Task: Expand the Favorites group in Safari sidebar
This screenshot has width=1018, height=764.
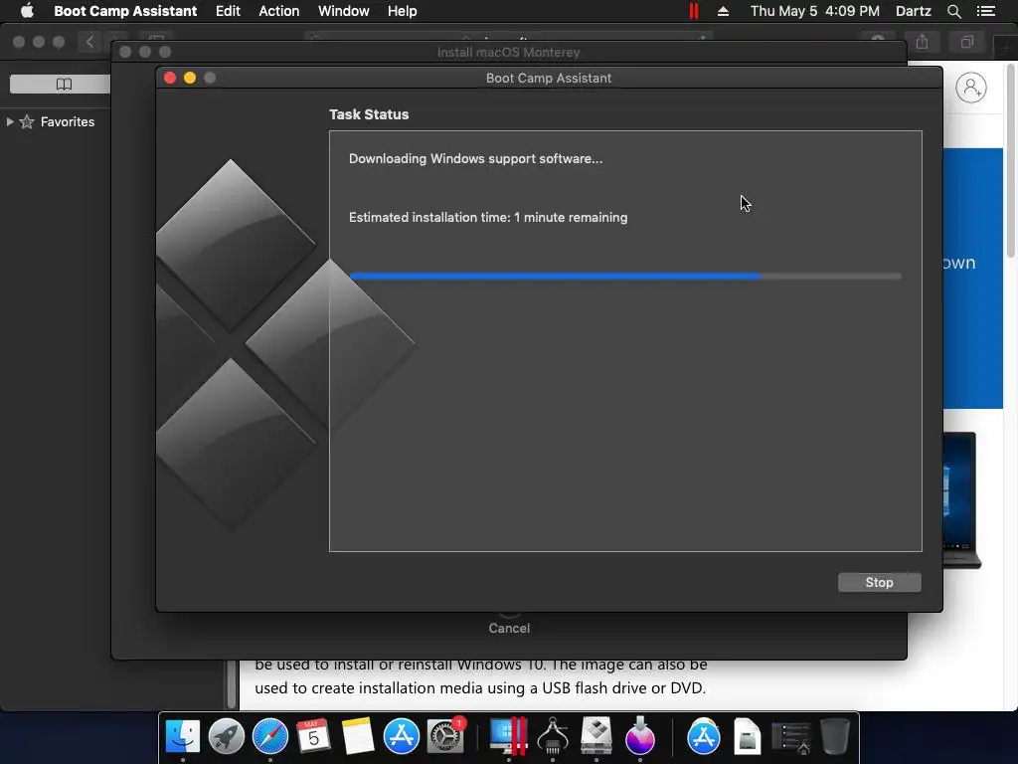Action: coord(10,121)
